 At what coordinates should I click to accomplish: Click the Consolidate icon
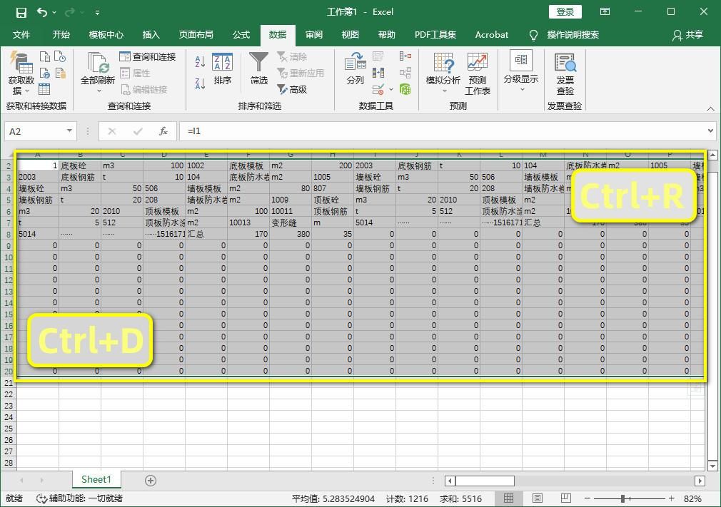tap(405, 56)
